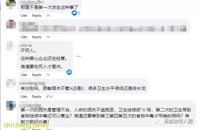Click the thumbs-up reaction on 吓死人 comment

coord(69,72)
